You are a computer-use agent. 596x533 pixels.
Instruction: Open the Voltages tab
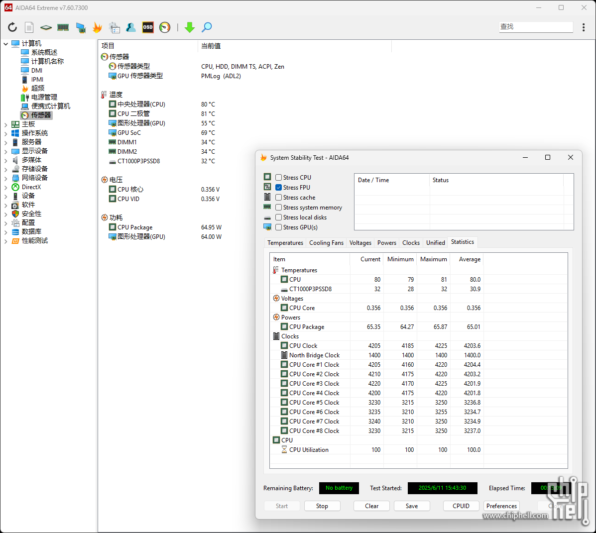click(x=360, y=243)
